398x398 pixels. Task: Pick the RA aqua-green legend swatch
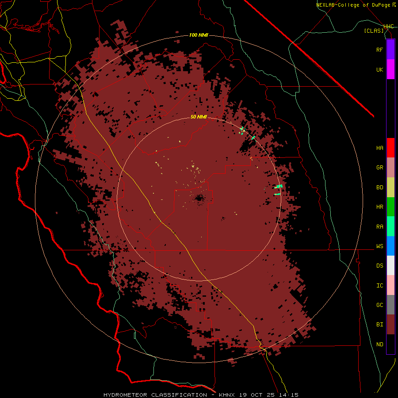click(x=390, y=226)
